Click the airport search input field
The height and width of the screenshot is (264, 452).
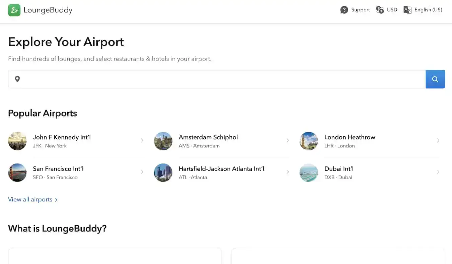pos(221,79)
